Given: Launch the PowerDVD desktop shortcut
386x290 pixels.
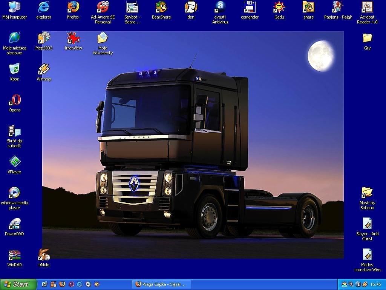Looking at the screenshot, I should coord(15,227).
